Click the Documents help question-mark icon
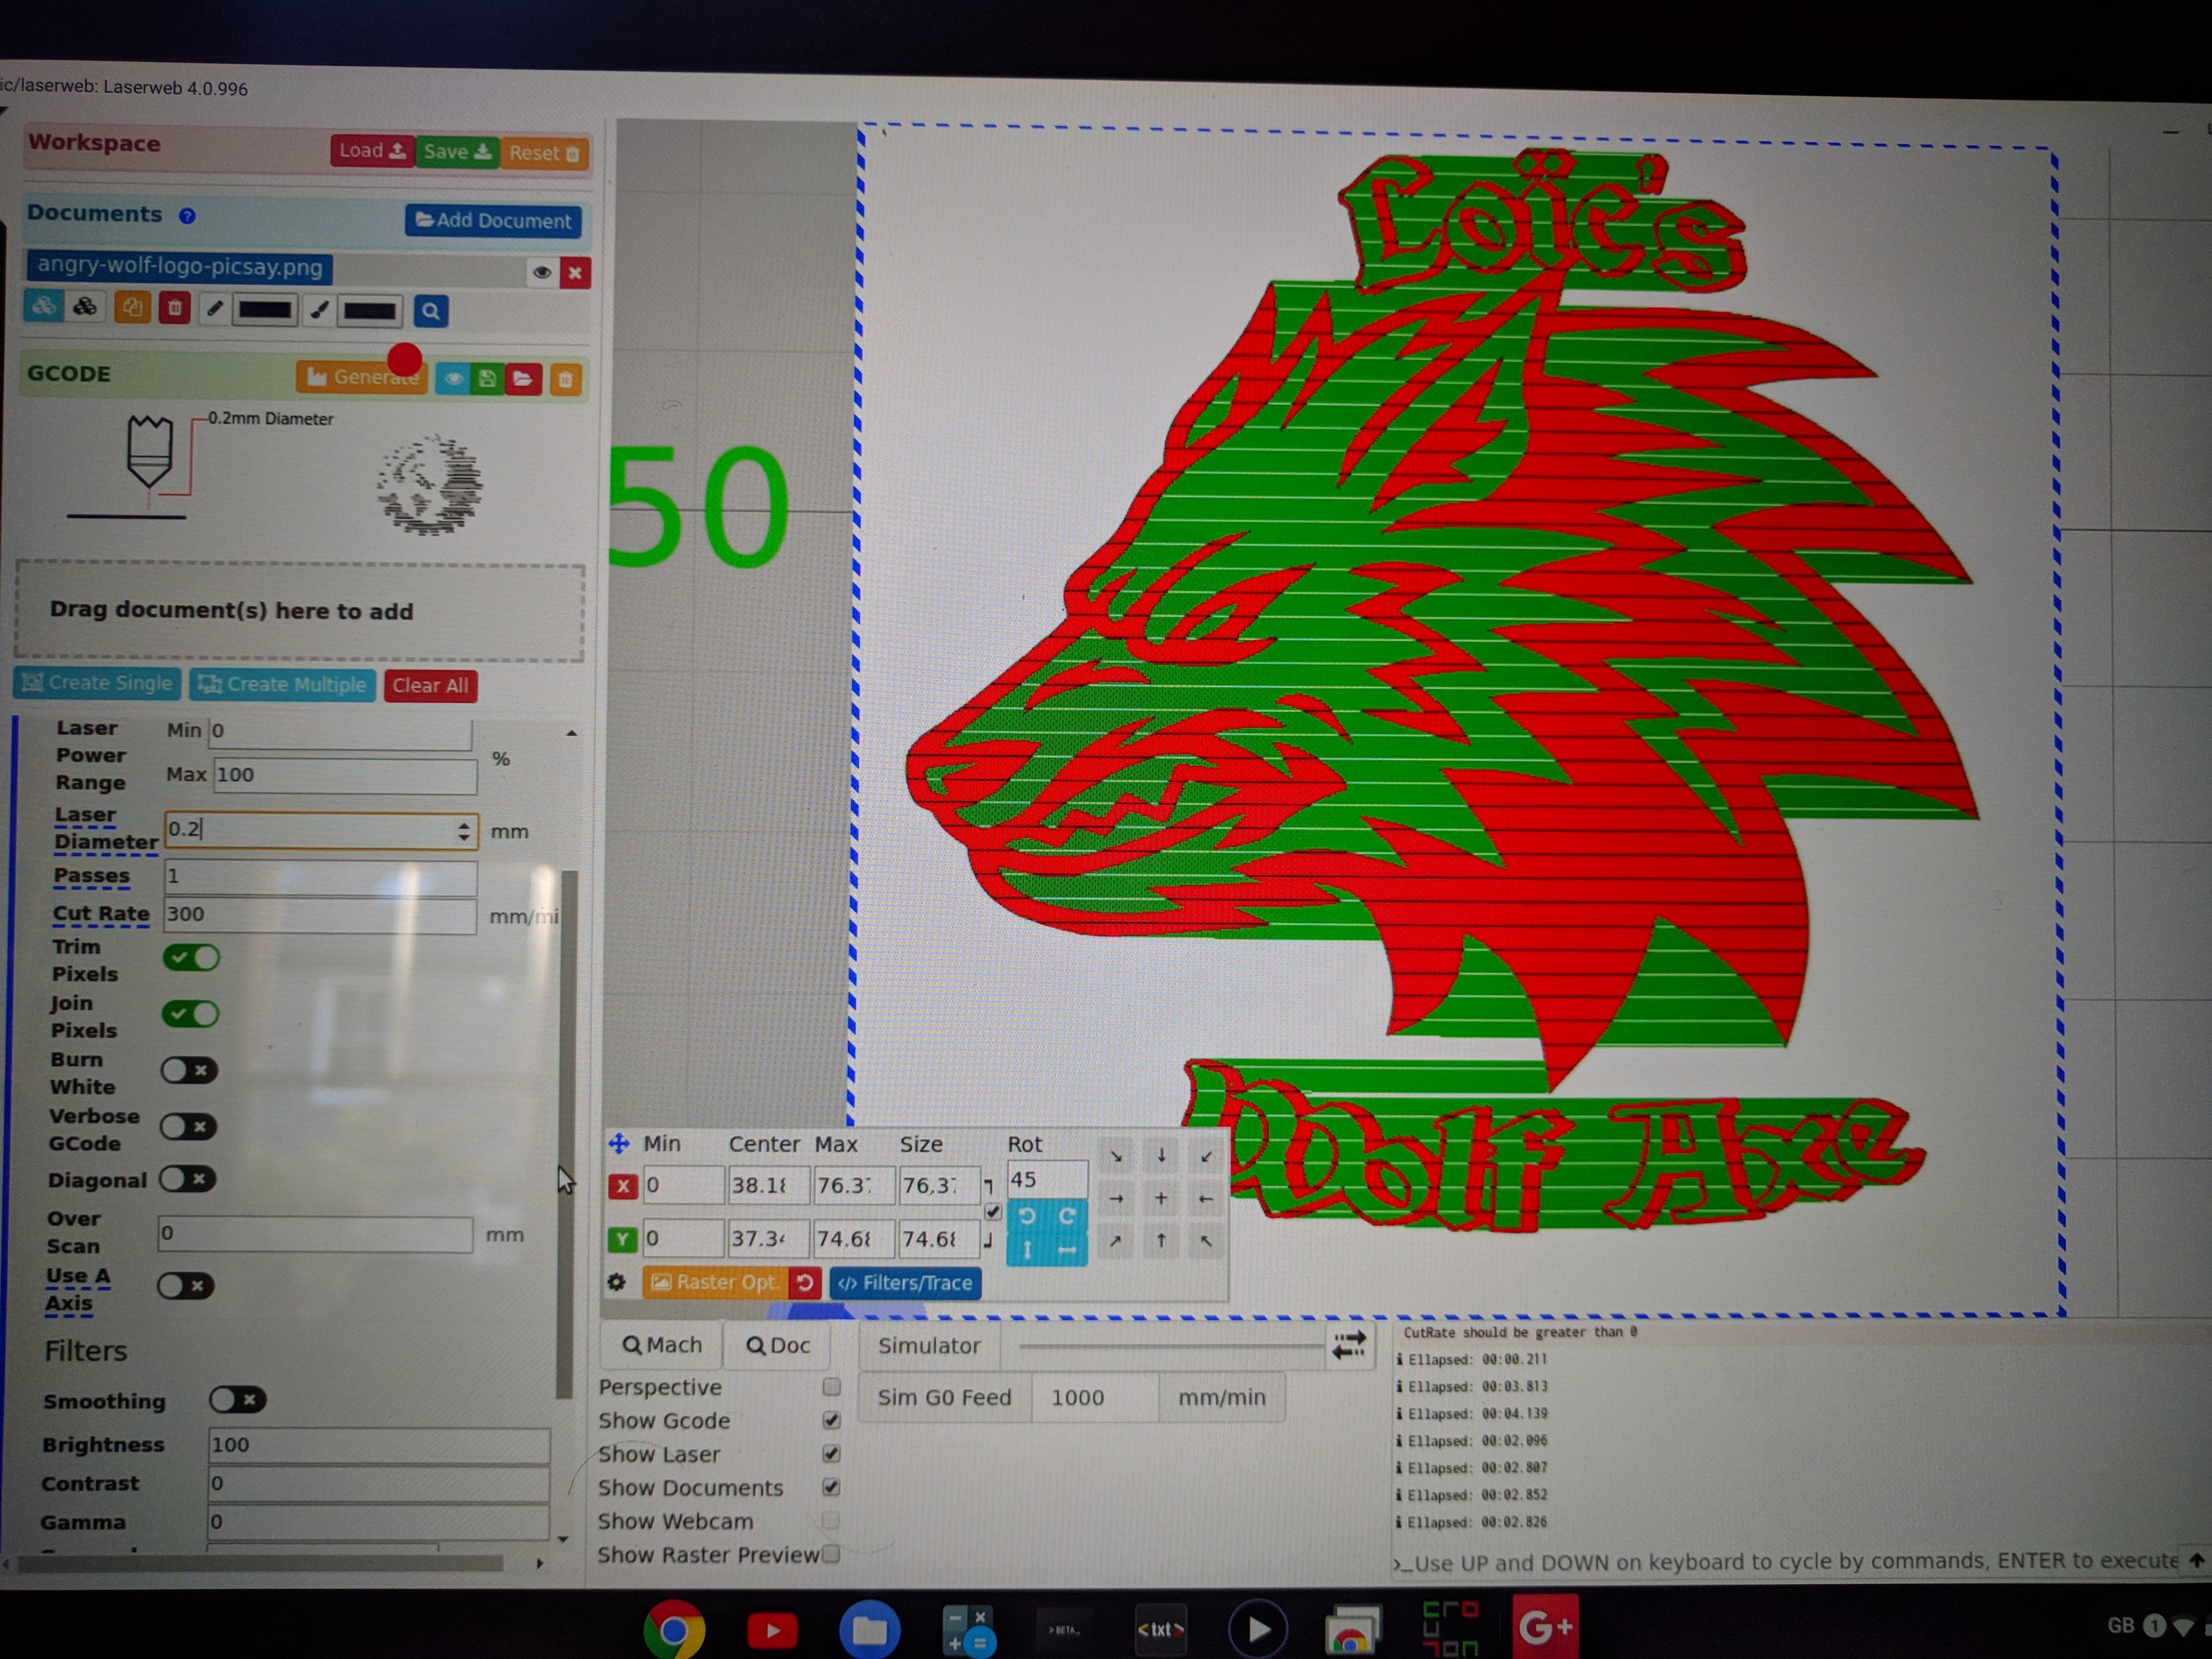This screenshot has height=1659, width=2212. (x=187, y=215)
